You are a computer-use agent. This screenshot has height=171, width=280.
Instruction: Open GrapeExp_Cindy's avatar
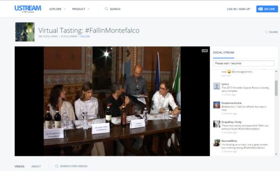[x=216, y=124]
